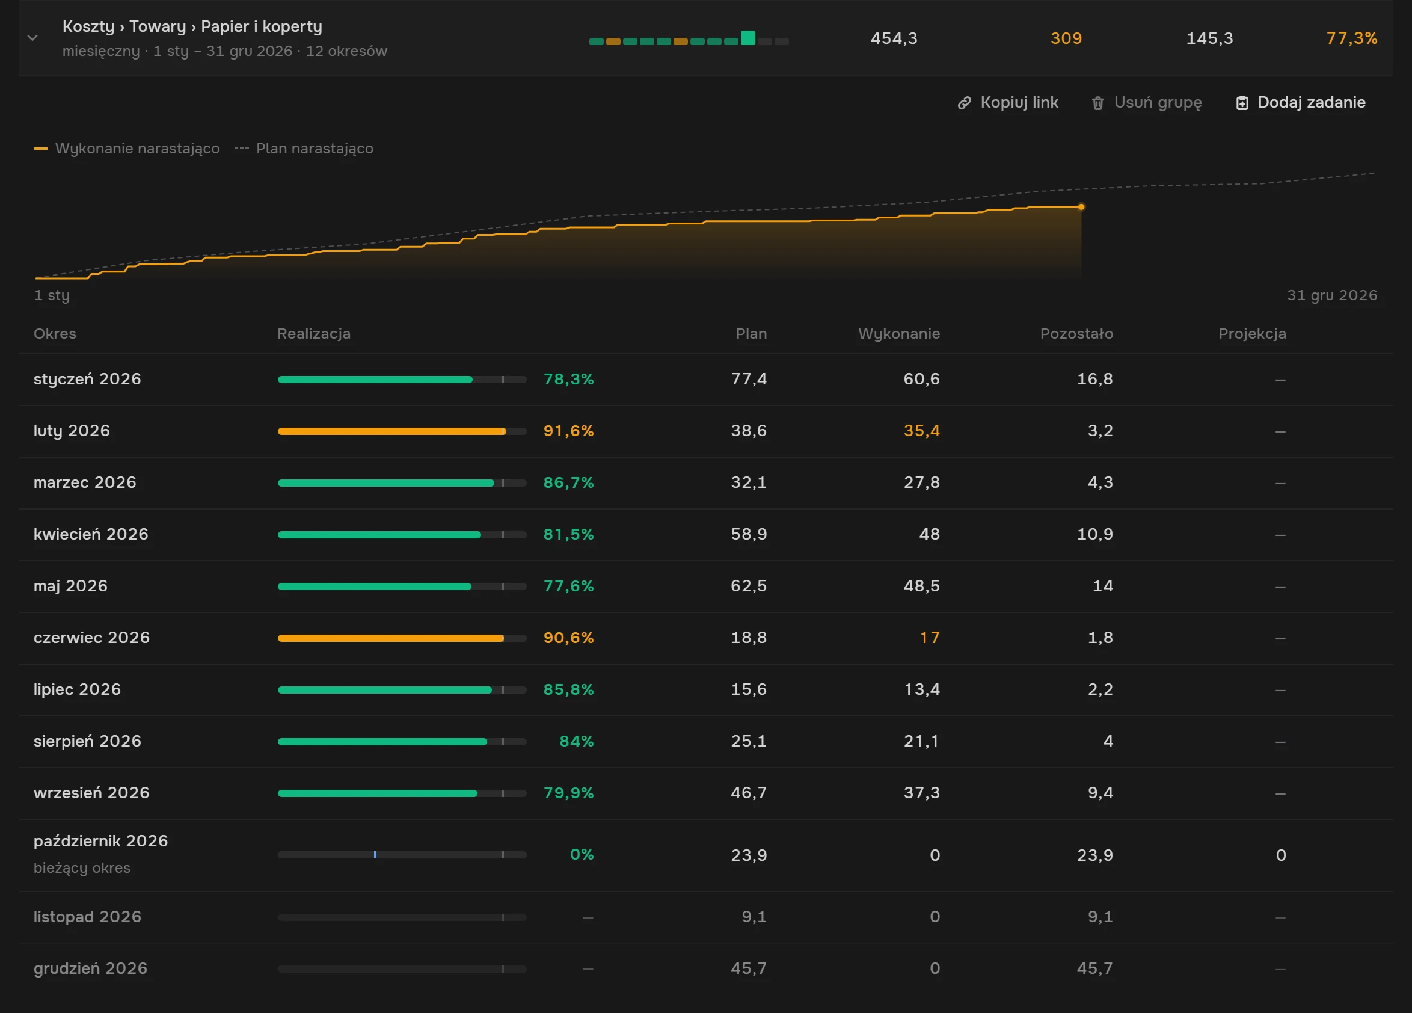Select the sierpień 2026 row label
Screen dimensions: 1412x1013
(x=87, y=741)
